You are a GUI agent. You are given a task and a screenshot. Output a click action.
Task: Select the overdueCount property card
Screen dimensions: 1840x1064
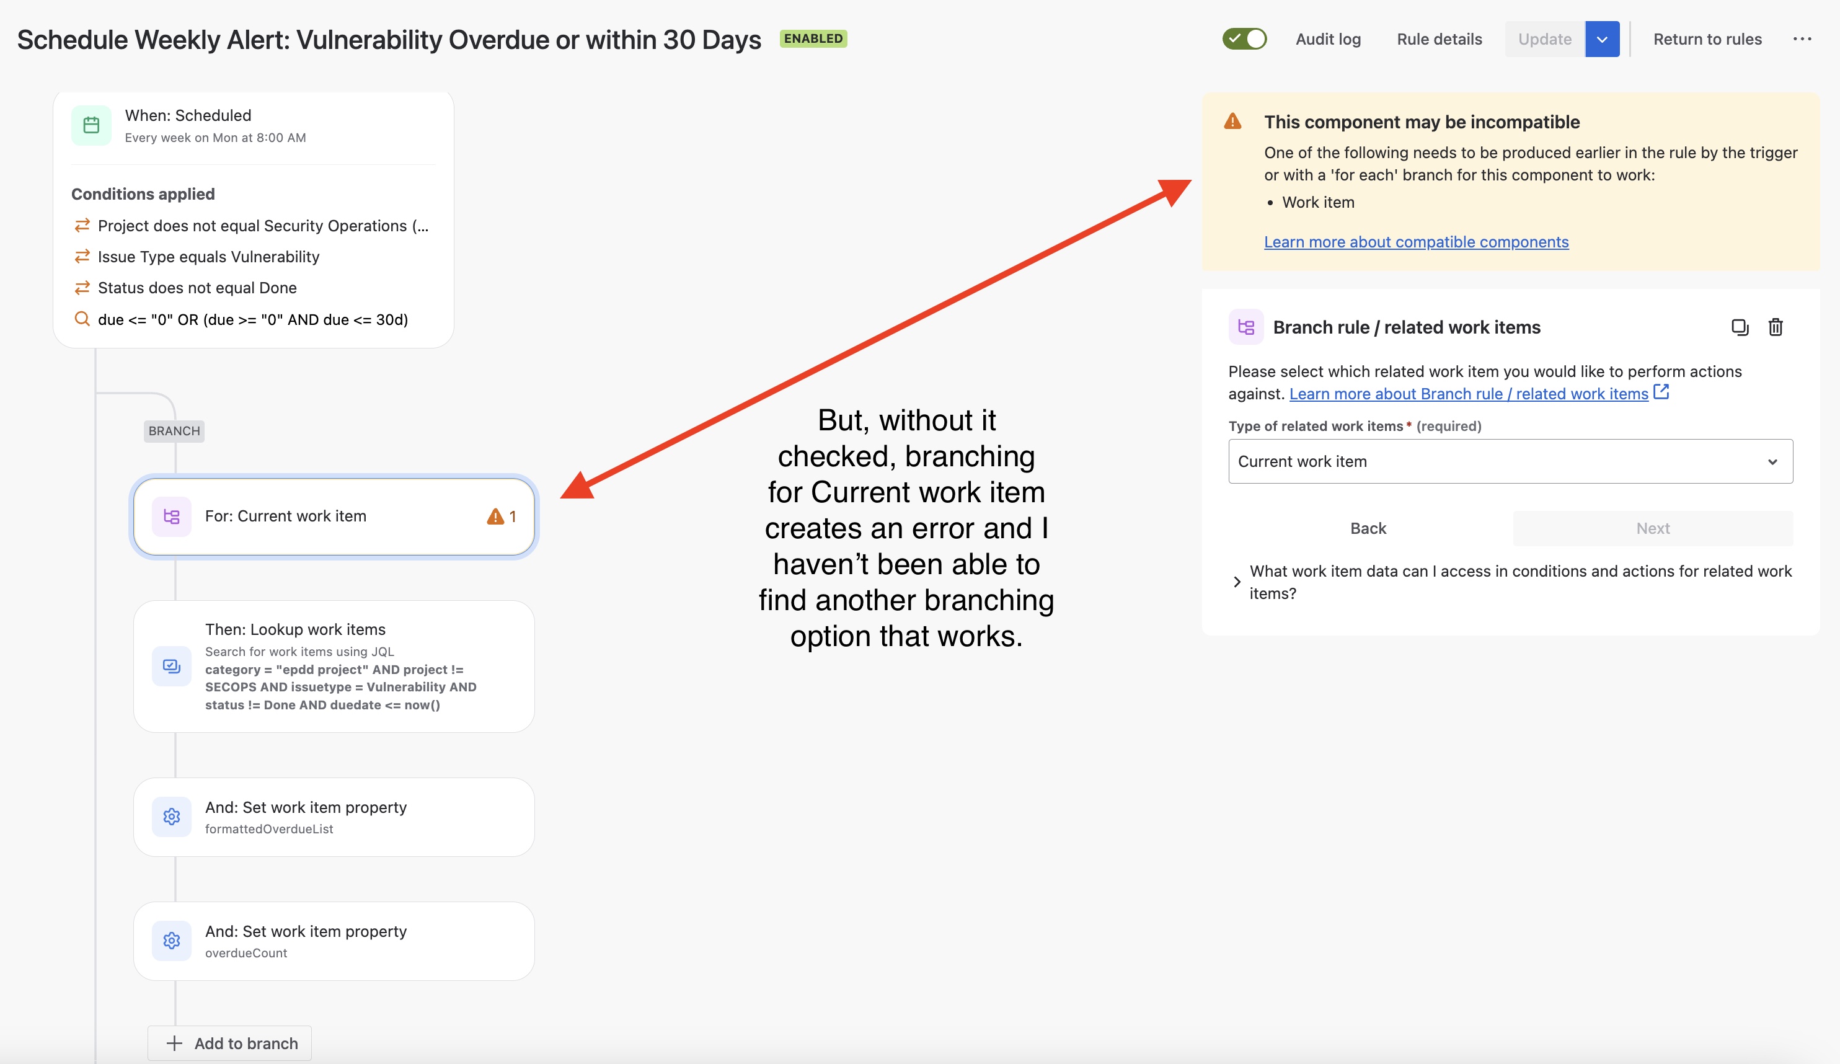[334, 941]
